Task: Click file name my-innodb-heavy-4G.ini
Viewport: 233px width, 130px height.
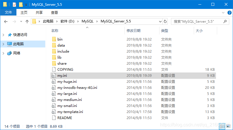Action: tap(77, 88)
